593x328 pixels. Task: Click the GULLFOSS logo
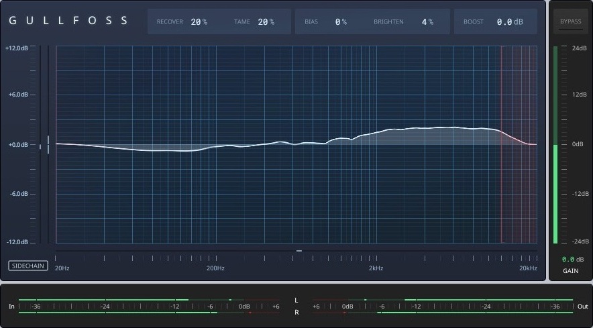tap(68, 20)
